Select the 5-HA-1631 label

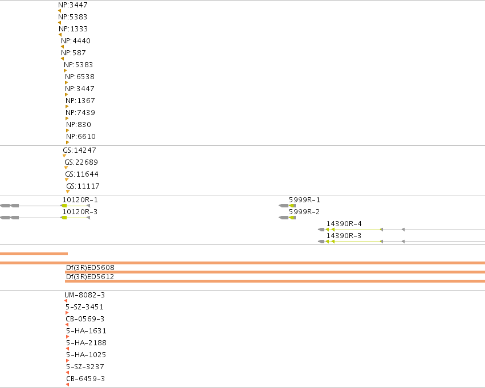[86, 331]
